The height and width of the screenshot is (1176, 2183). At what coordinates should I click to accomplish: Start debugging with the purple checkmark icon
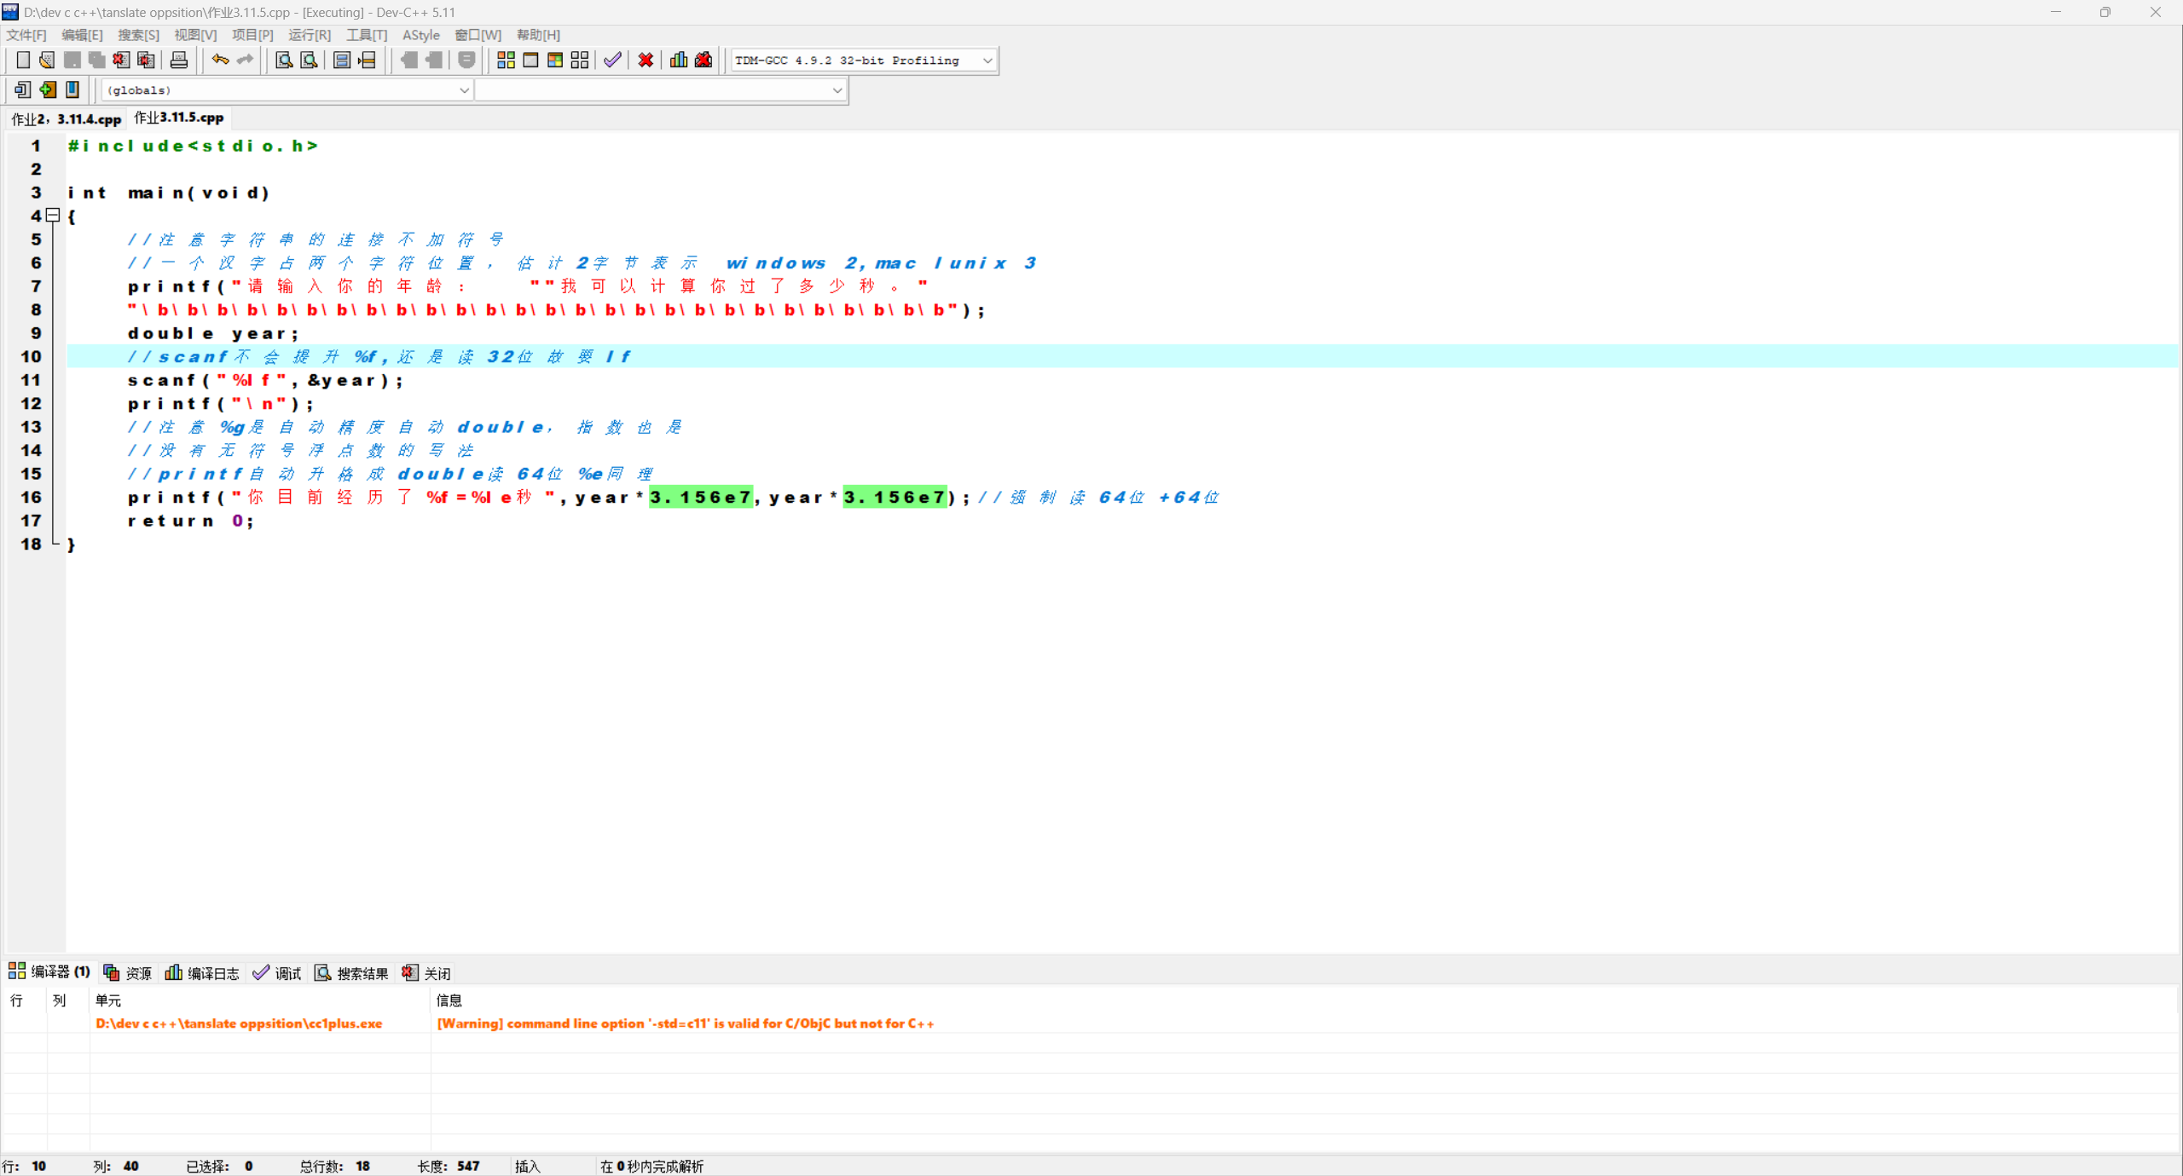pyautogui.click(x=611, y=60)
